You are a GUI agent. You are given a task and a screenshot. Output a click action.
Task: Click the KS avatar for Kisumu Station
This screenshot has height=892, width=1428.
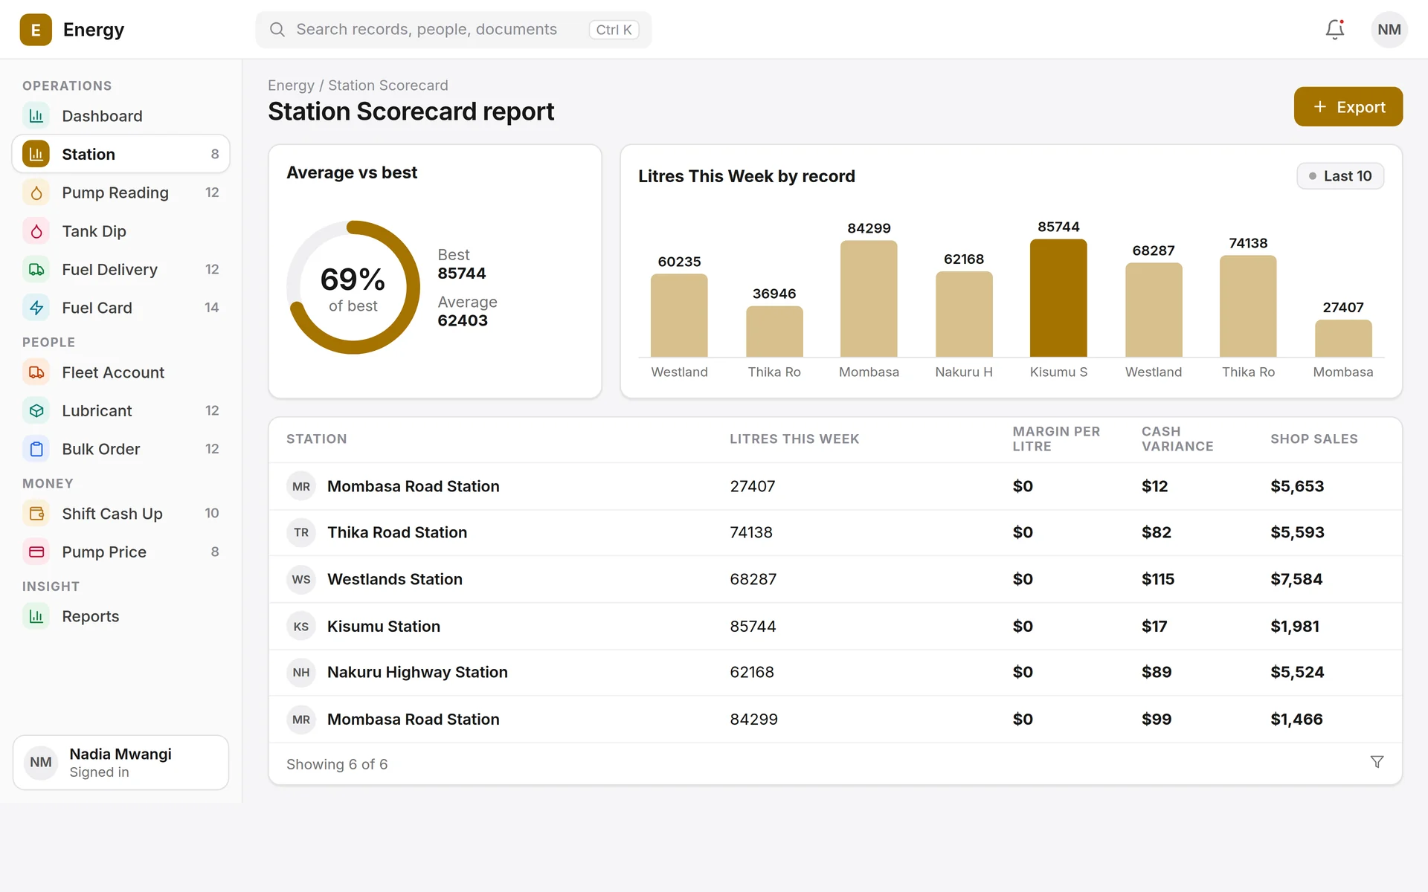pos(301,627)
